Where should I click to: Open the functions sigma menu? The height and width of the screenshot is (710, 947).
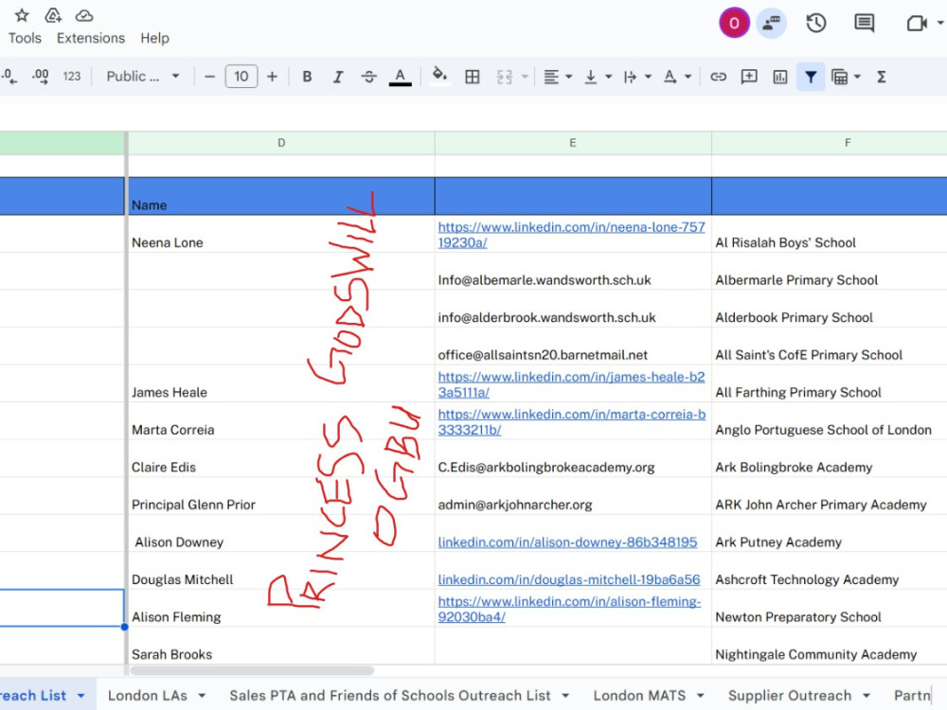[x=881, y=77]
